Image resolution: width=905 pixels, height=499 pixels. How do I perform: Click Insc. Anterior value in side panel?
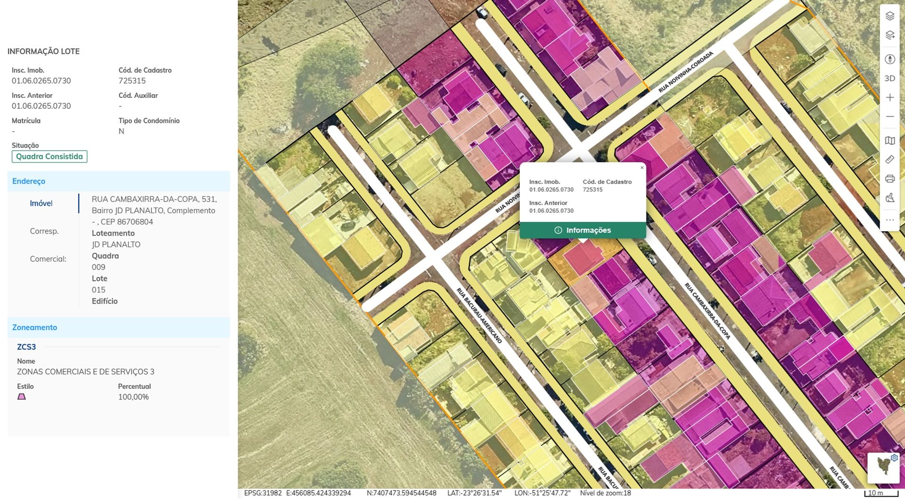click(x=41, y=106)
